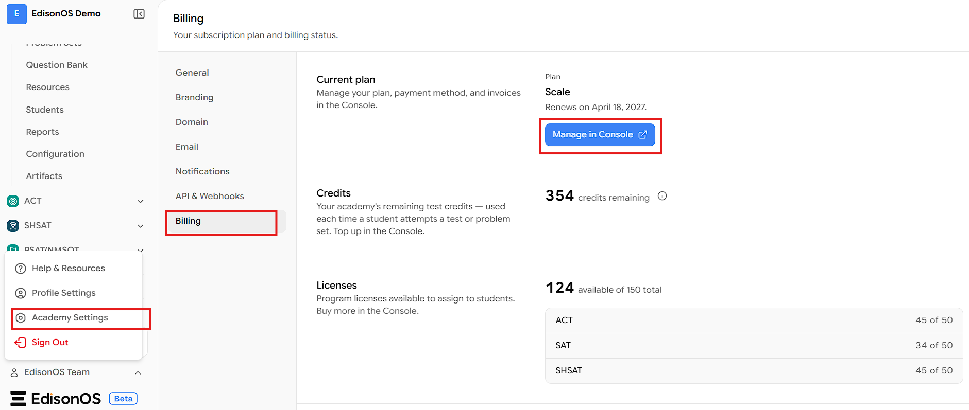Collapse the sidebar panel icon
969x410 pixels.
[x=139, y=14]
